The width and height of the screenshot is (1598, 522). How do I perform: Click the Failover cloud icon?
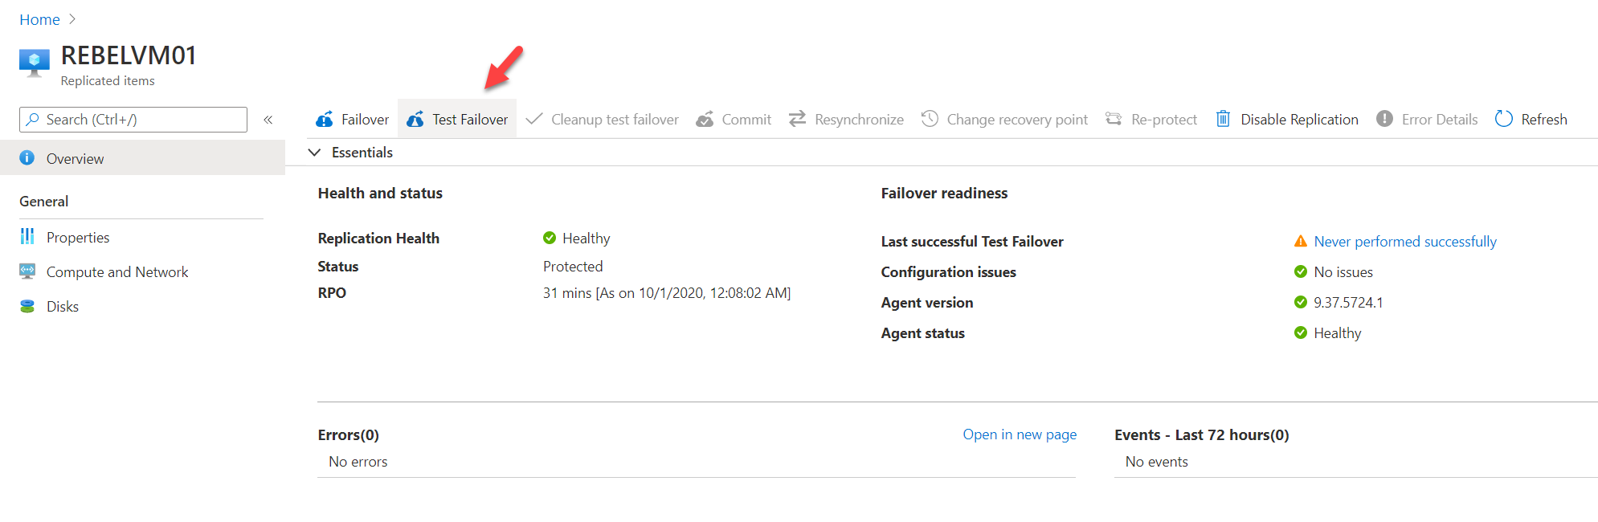tap(325, 120)
